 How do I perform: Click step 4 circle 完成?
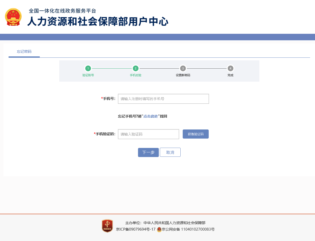230,68
